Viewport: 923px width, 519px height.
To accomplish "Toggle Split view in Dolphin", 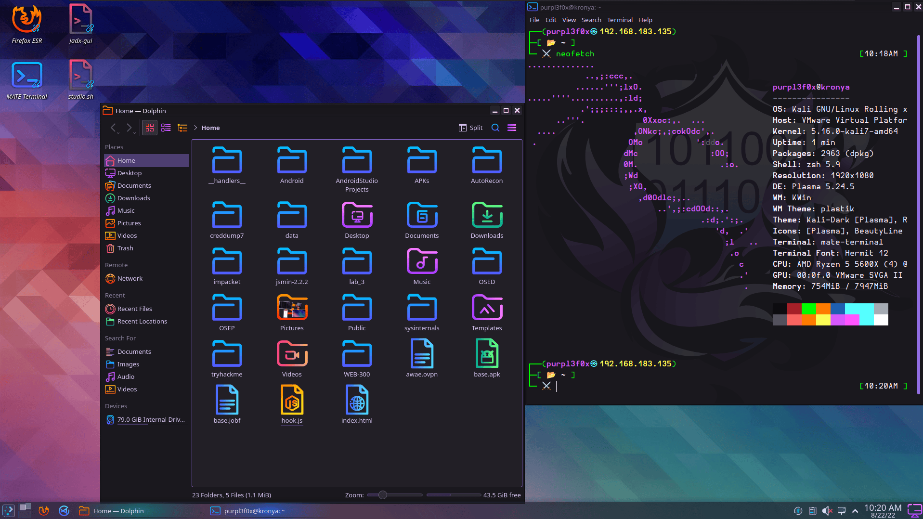I will tap(470, 128).
